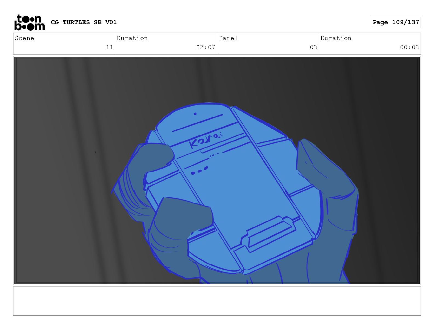Select scene number '11'
Image resolution: width=434 pixels, height=335 pixels.
click(x=110, y=47)
